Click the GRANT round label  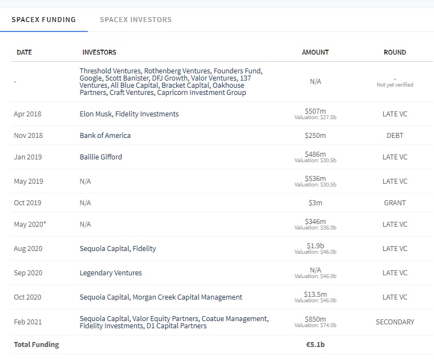click(395, 202)
